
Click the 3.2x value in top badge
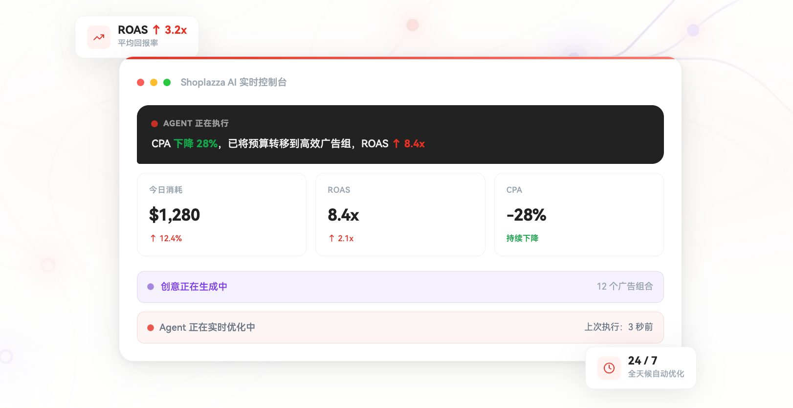[x=176, y=30]
